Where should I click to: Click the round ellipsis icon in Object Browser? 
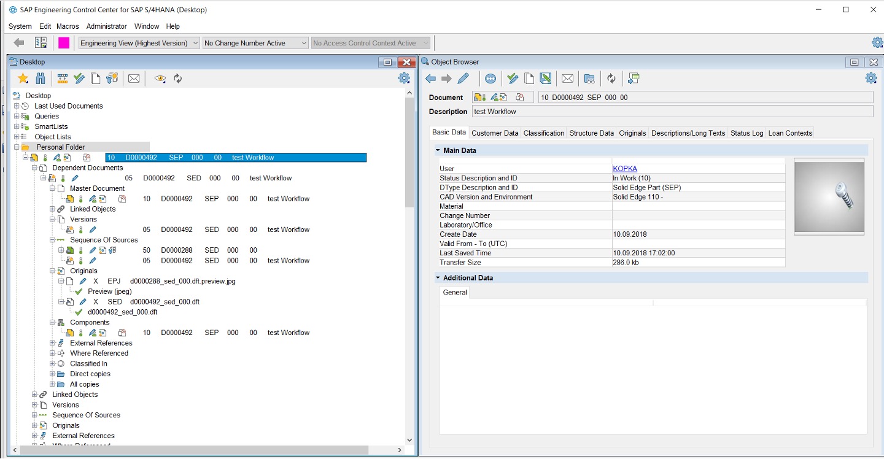[x=490, y=78]
